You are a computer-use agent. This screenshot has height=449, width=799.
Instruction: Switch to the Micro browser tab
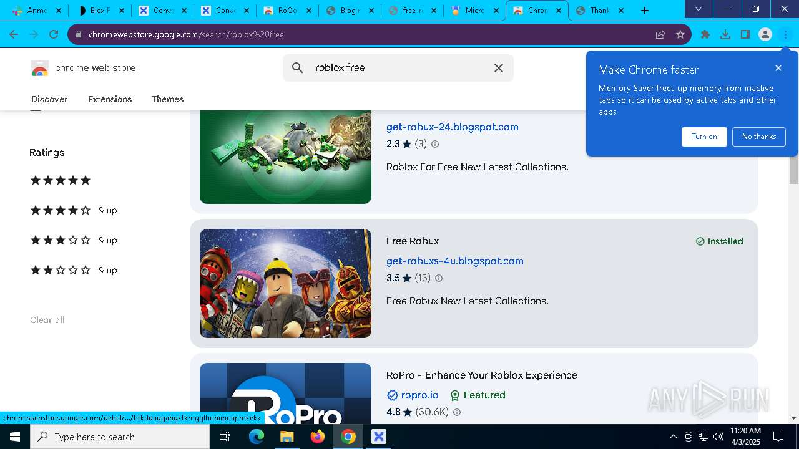[474, 11]
